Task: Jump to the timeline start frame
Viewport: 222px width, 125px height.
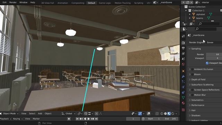Action: click(x=77, y=119)
